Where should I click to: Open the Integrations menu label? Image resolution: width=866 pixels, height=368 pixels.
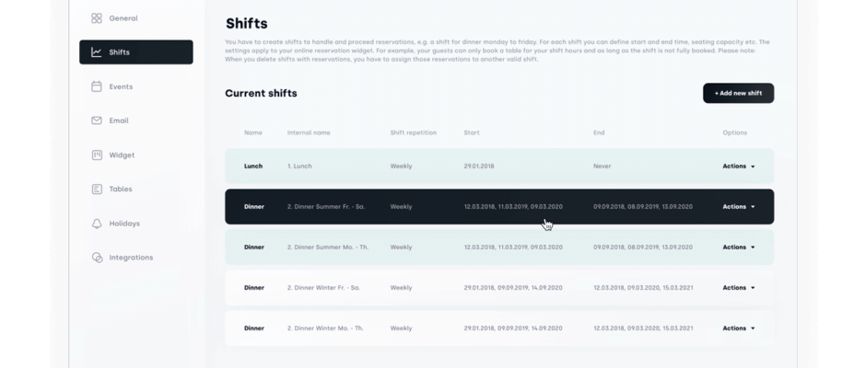tap(131, 258)
